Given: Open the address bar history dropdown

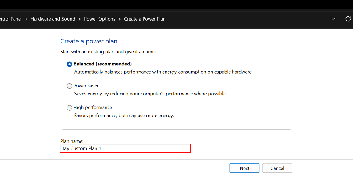Looking at the screenshot, I should 333,19.
